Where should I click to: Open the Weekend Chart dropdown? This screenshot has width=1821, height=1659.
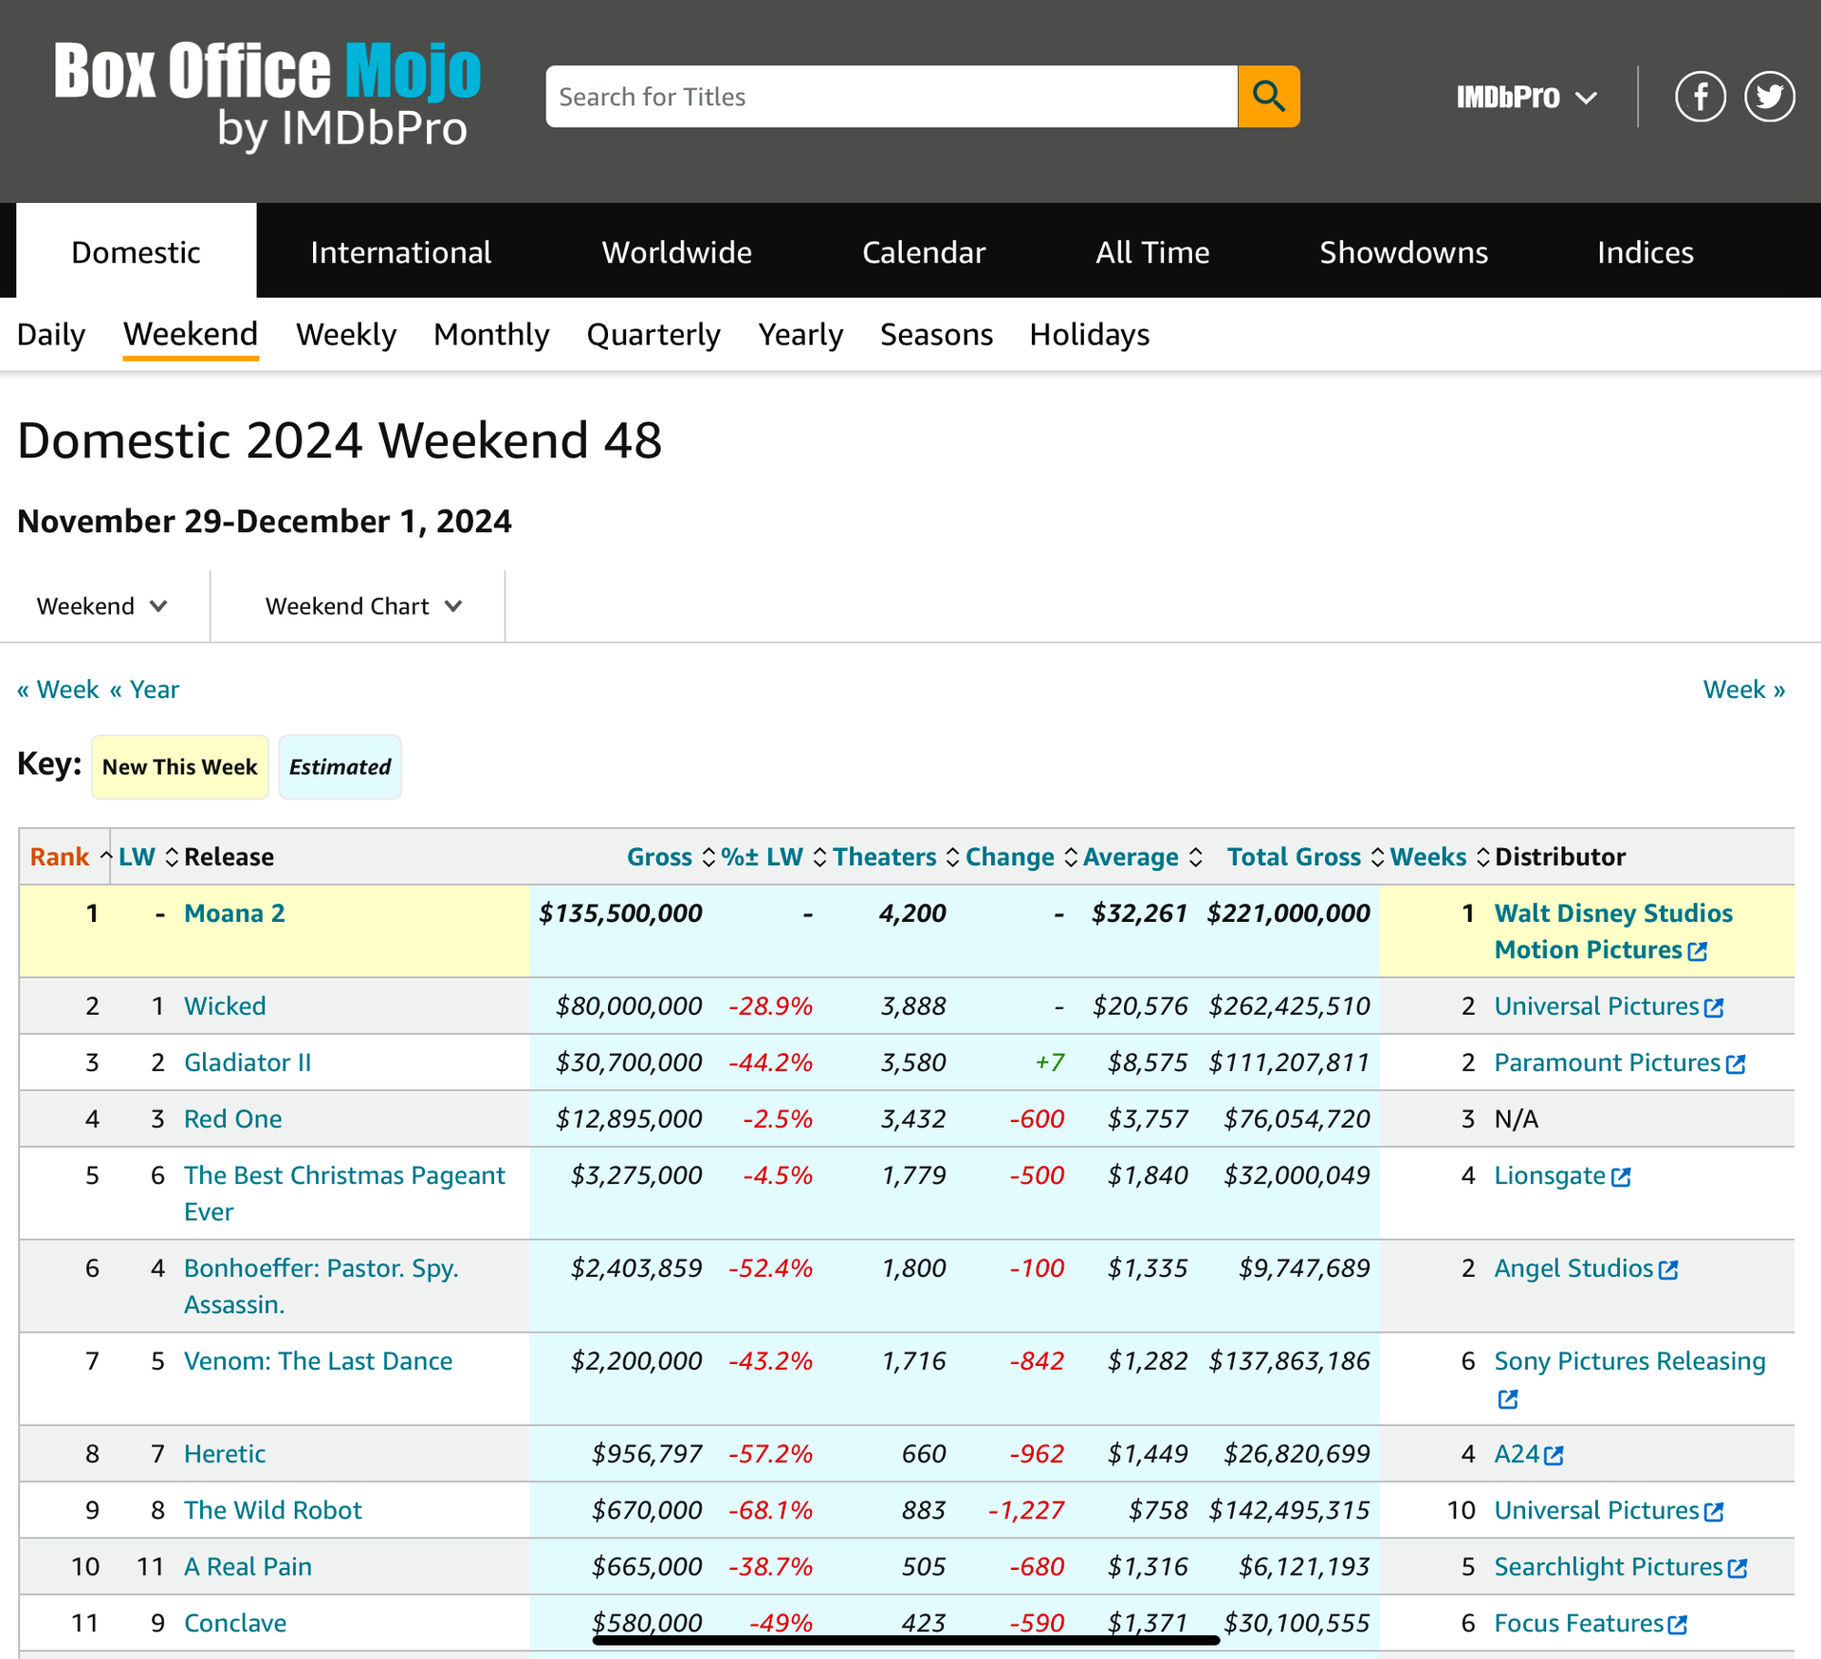(363, 606)
